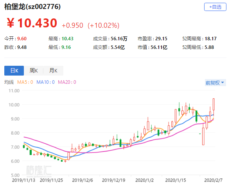Switch to the 月K monthly chart tab

coord(53,70)
